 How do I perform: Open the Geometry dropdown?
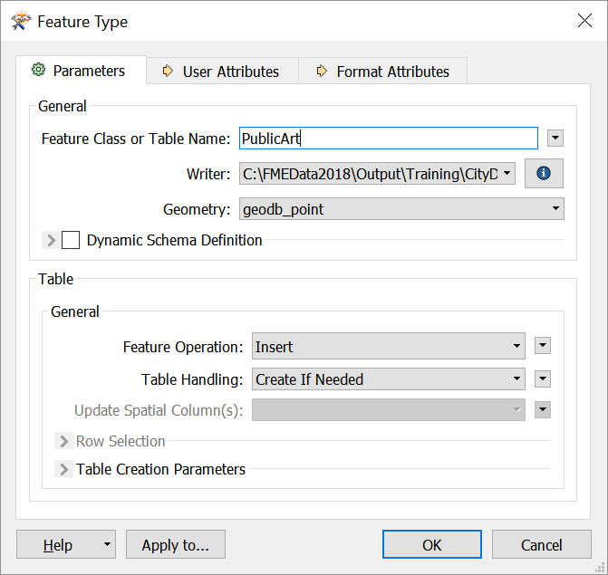pyautogui.click(x=401, y=209)
